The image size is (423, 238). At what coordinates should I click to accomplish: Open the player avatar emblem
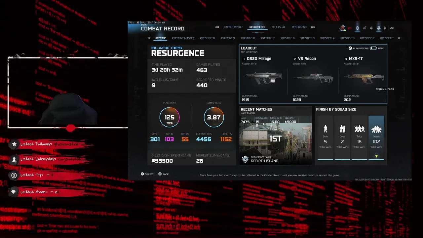(342, 28)
